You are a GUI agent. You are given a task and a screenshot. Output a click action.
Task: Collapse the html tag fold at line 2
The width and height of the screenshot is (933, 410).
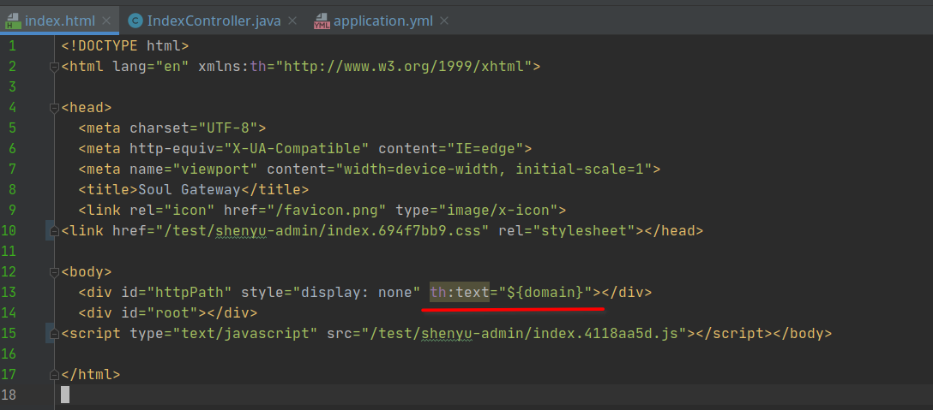(x=54, y=67)
